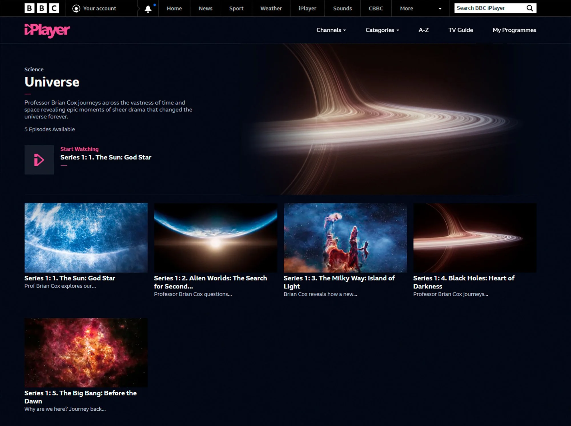This screenshot has height=426, width=571.
Task: Open the TV Guide page
Action: (x=461, y=30)
